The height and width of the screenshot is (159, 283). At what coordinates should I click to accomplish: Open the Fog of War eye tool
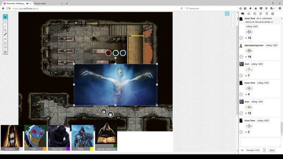pyautogui.click(x=5, y=39)
